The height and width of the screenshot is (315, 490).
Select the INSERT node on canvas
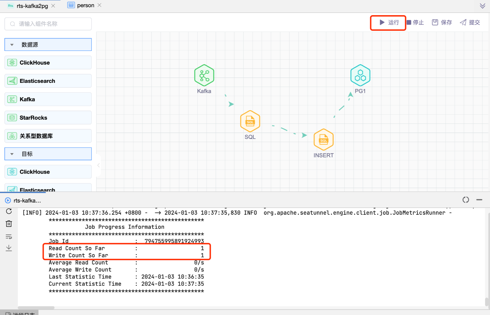click(323, 140)
